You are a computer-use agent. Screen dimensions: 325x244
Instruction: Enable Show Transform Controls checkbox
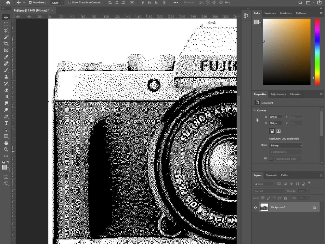70,3
